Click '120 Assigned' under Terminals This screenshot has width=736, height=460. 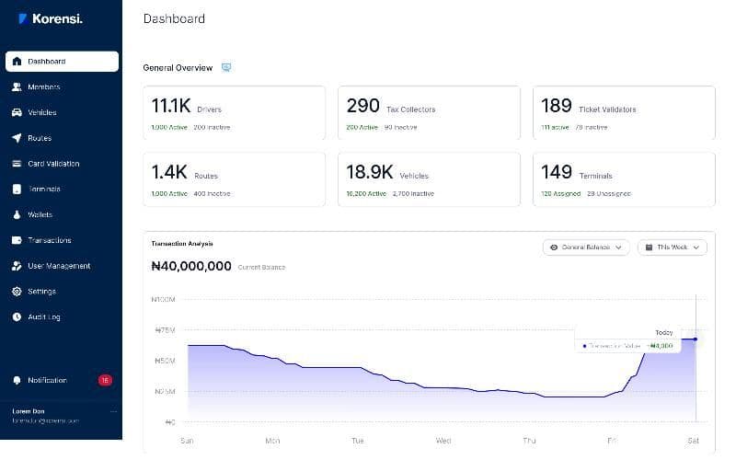pos(560,193)
